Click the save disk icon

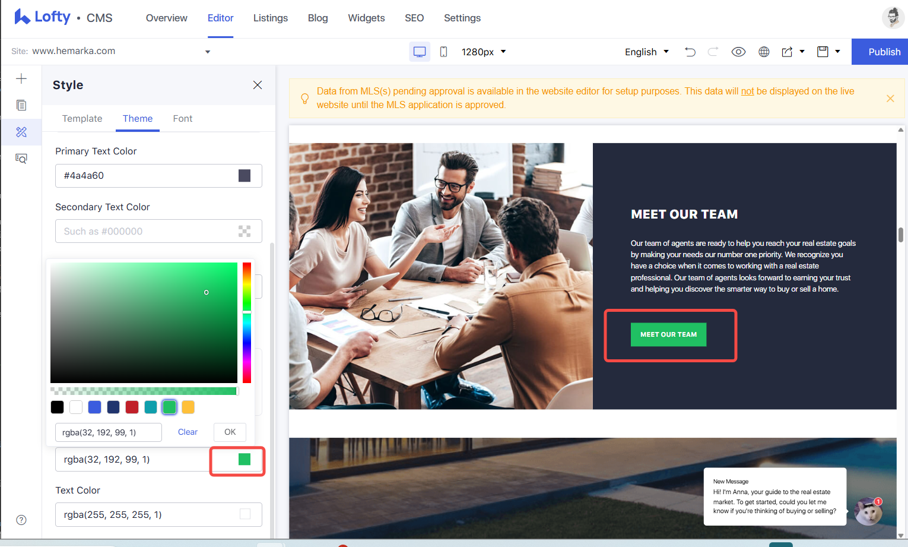pos(823,52)
